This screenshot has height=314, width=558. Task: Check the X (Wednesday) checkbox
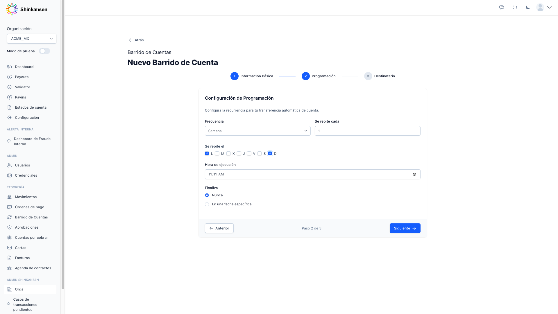pyautogui.click(x=228, y=153)
